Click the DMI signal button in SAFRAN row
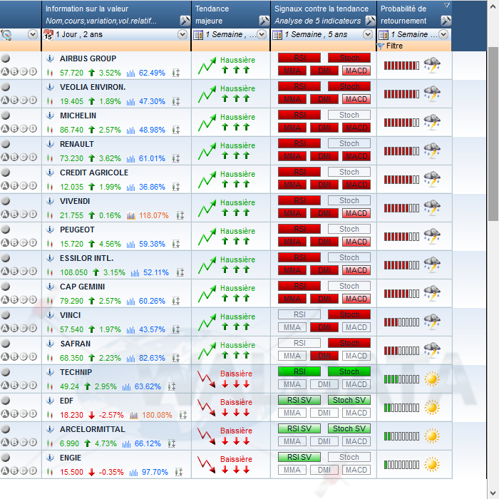 [324, 356]
